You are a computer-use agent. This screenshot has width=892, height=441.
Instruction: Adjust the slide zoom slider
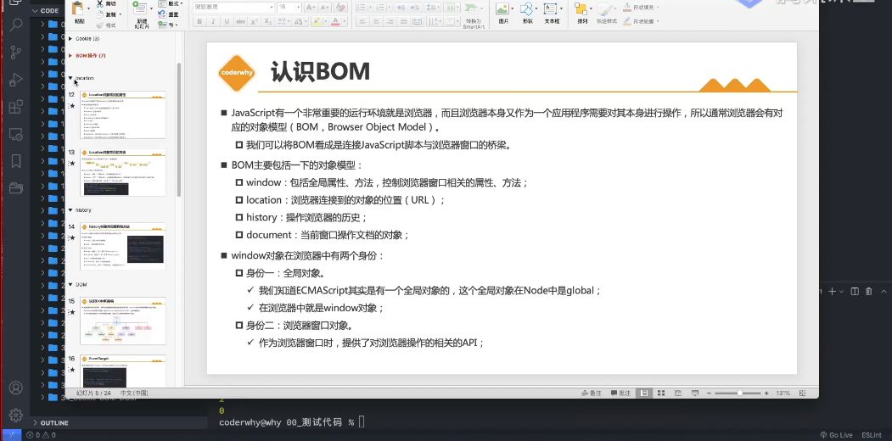click(738, 394)
